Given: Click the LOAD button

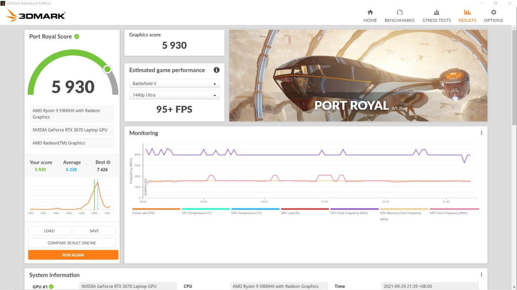Looking at the screenshot, I should point(49,231).
